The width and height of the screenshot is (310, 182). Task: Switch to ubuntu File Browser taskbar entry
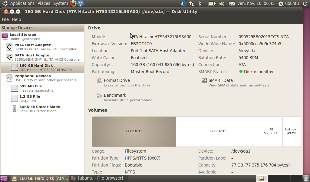(x=99, y=178)
